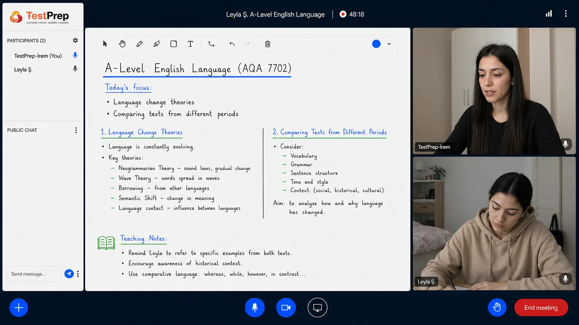Select the highlighter marker tool
579x325 pixels.
[x=157, y=44]
